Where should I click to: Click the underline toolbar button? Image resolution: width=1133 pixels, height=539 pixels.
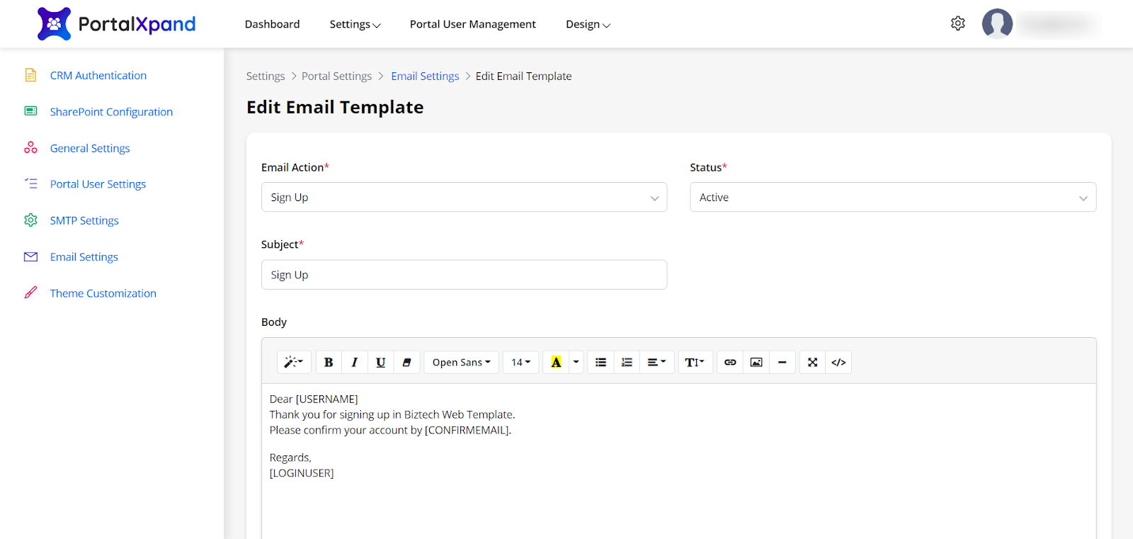point(380,362)
